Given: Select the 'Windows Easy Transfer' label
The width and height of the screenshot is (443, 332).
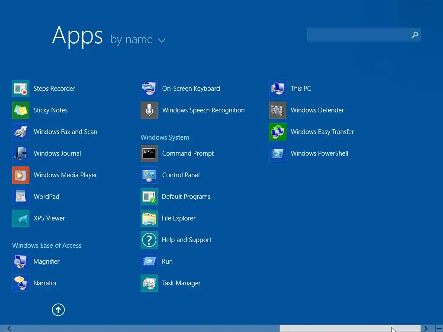Looking at the screenshot, I should point(322,132).
